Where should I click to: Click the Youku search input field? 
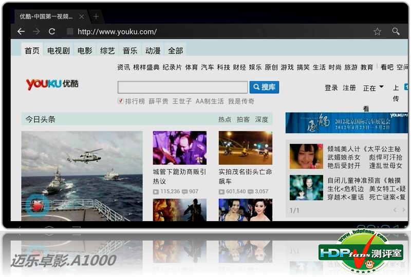click(x=182, y=87)
